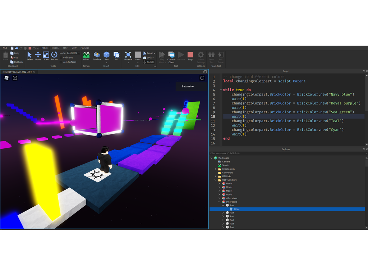Screen dimensions: 368x276
Task: Toggle Anchor for the selected part
Action: (x=149, y=62)
